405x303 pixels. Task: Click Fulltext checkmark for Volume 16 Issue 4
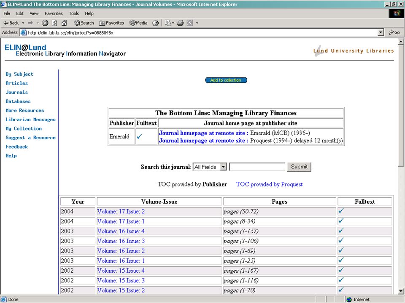pyautogui.click(x=341, y=230)
